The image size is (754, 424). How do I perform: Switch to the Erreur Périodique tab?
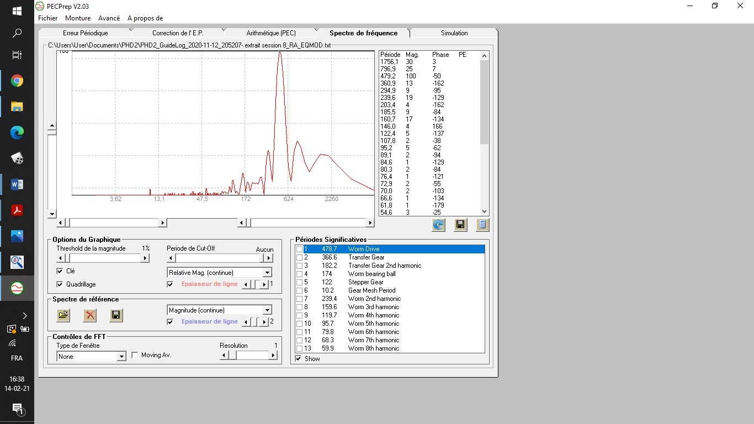click(x=85, y=33)
